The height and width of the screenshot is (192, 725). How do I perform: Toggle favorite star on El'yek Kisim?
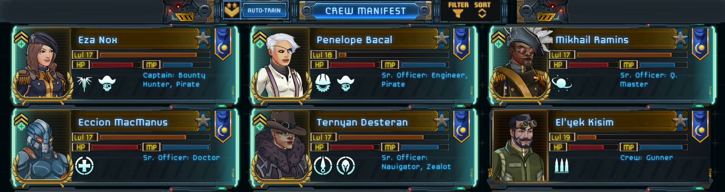click(680, 121)
